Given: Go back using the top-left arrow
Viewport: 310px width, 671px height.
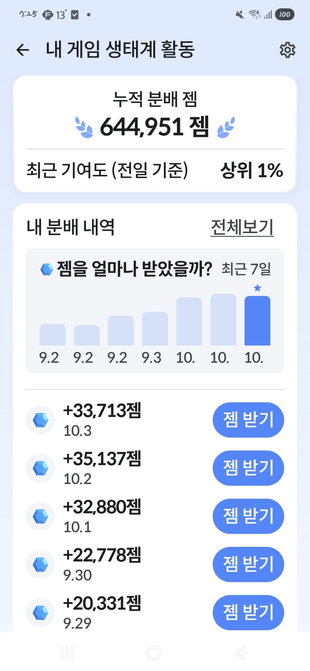Looking at the screenshot, I should coord(23,50).
